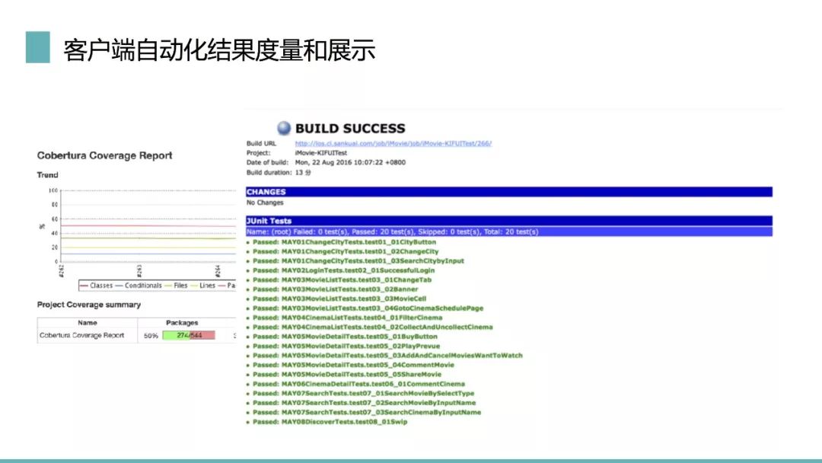This screenshot has width=822, height=463.
Task: Click build #263 label on trend axis
Action: [139, 270]
